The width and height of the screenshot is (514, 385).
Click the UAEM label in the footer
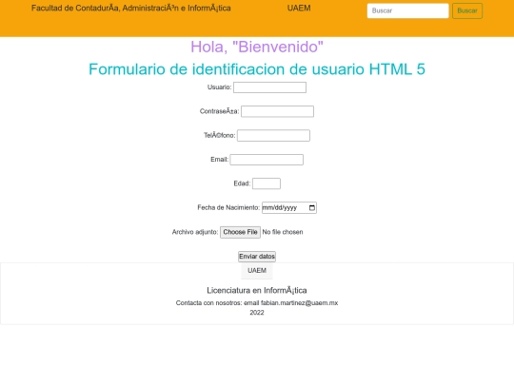click(x=257, y=271)
